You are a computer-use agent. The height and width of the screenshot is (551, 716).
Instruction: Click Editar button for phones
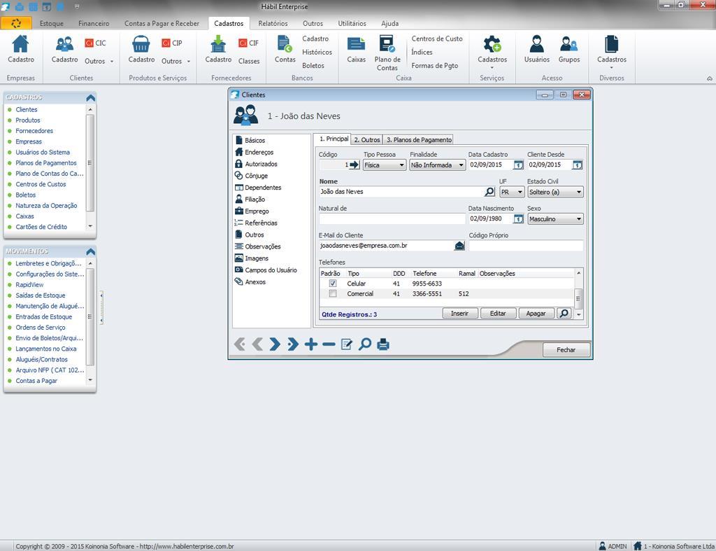[498, 313]
